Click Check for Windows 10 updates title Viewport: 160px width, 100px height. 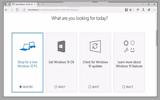(x=95, y=64)
